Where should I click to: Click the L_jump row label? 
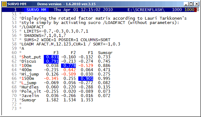(x=29, y=83)
